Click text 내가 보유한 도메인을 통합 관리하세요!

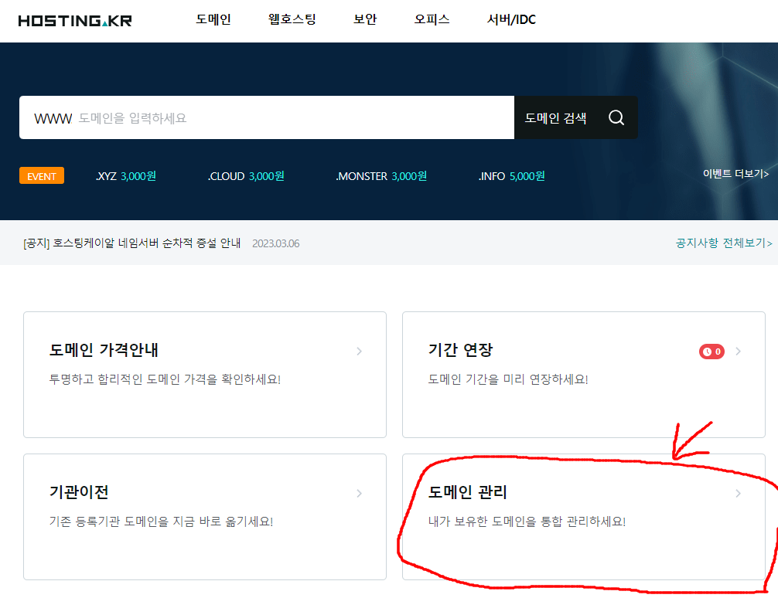(x=527, y=522)
